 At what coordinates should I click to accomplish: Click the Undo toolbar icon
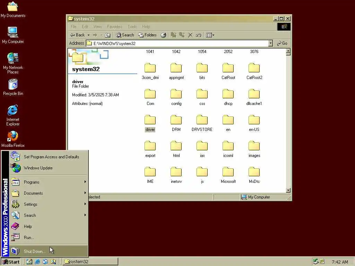(198, 35)
